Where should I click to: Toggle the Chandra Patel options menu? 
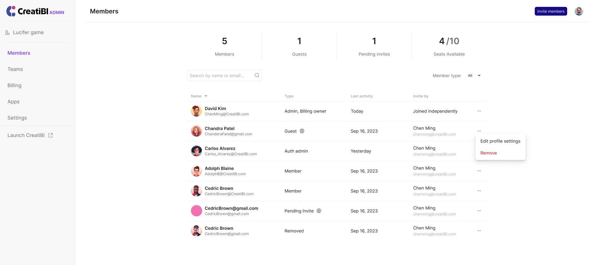(479, 131)
